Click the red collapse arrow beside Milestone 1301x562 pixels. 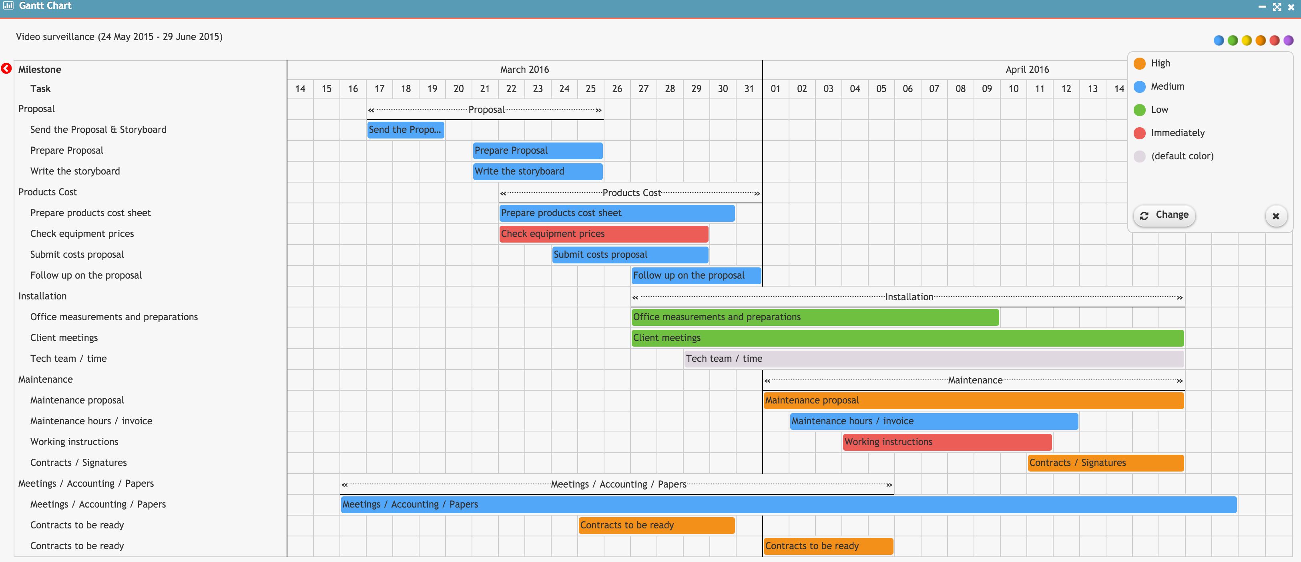pos(6,69)
